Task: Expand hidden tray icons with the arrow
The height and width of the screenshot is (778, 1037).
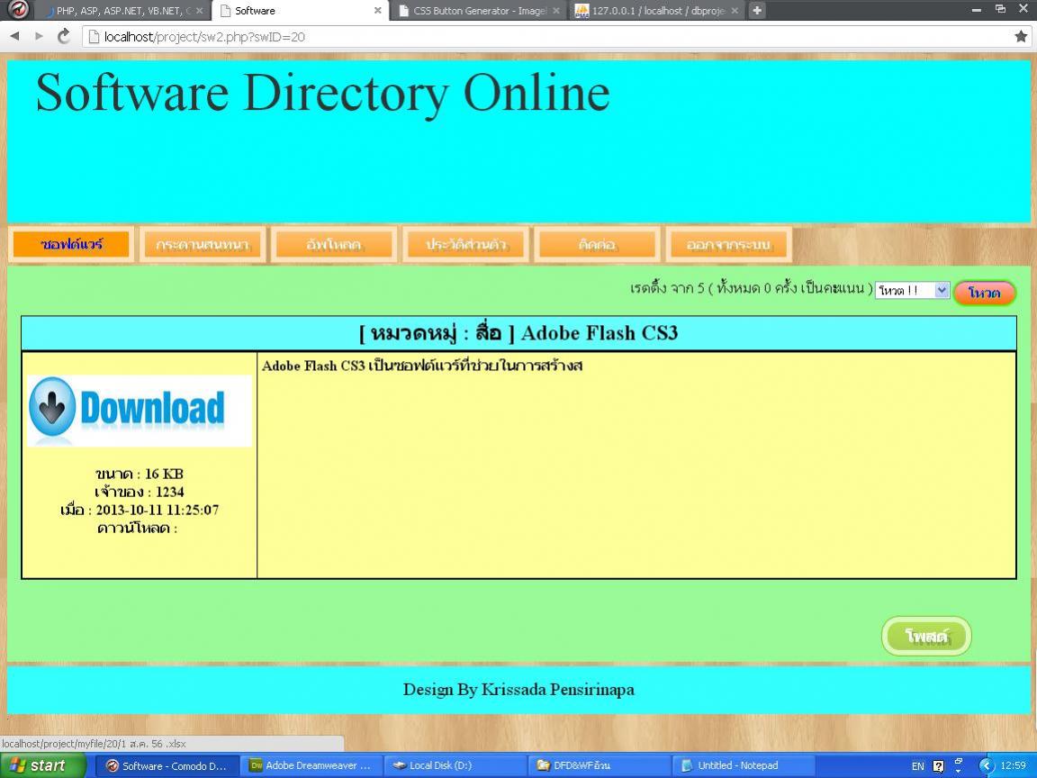Action: (x=987, y=765)
